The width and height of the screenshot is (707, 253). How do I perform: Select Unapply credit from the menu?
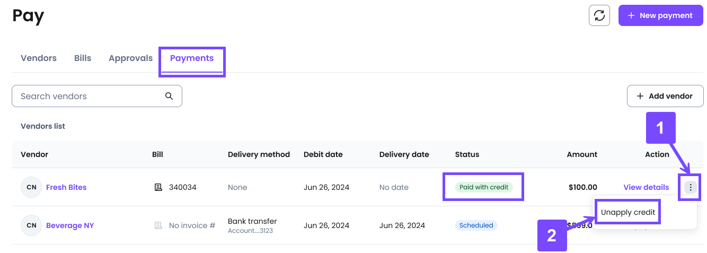click(628, 212)
